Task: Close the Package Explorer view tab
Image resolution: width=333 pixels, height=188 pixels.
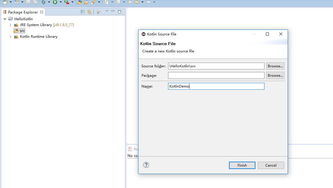Action: point(42,12)
